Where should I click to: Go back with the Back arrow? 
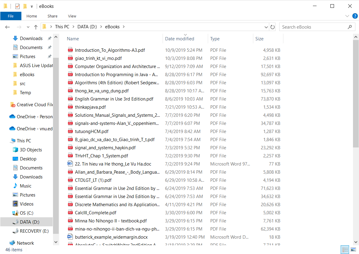coord(7,27)
